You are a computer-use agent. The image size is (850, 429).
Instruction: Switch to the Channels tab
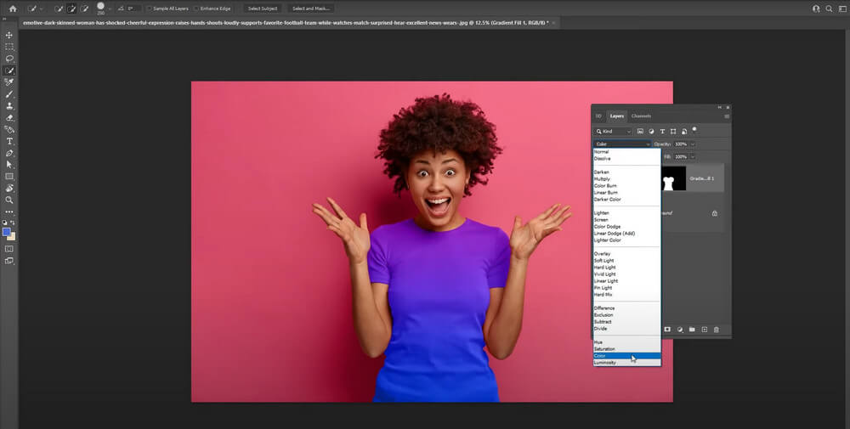[641, 116]
